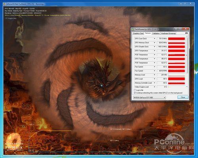Open the NVIDIA GeForce GTX 480 device selector
Image resolution: width=198 pixels, height=158 pixels.
(x=149, y=98)
